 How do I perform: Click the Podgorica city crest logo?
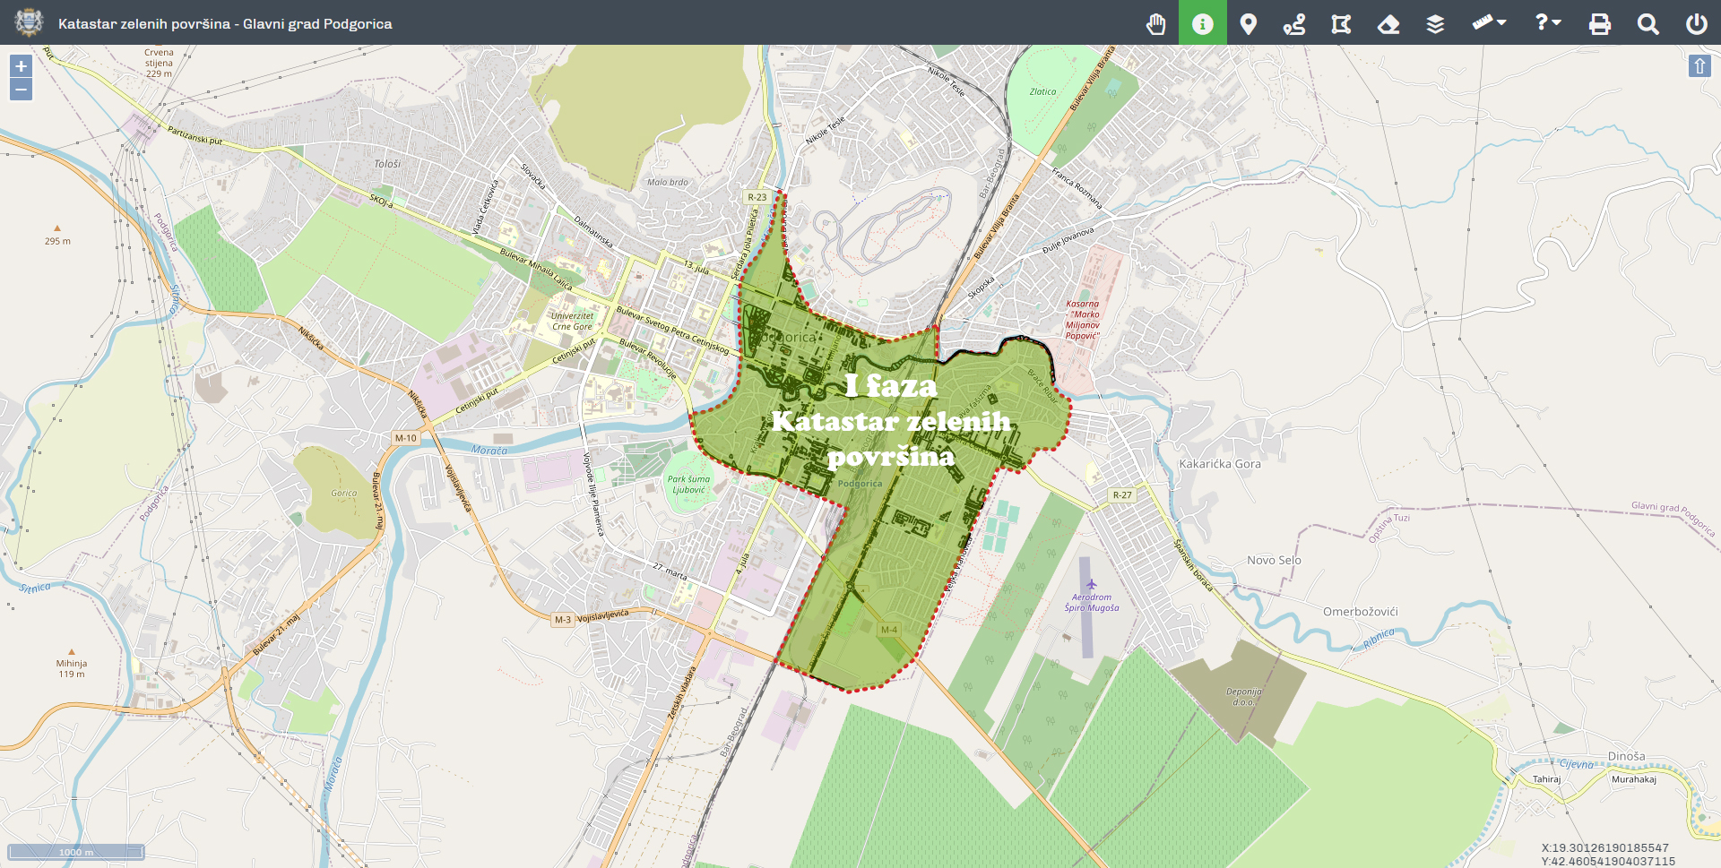pos(29,22)
